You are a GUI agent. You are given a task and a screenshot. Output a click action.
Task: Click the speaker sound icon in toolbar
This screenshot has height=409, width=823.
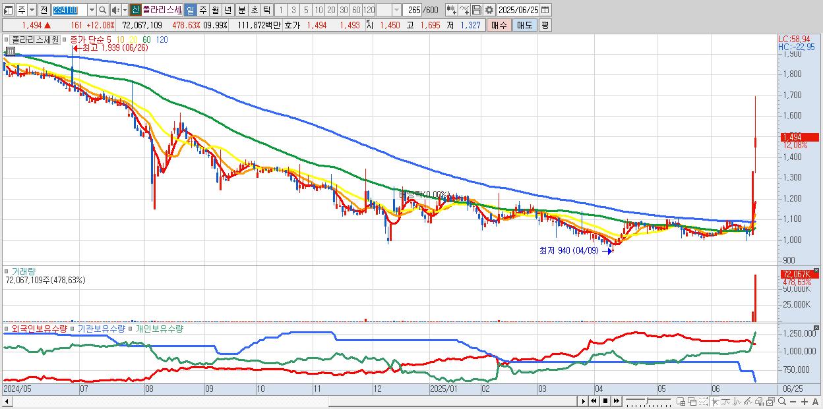point(115,10)
